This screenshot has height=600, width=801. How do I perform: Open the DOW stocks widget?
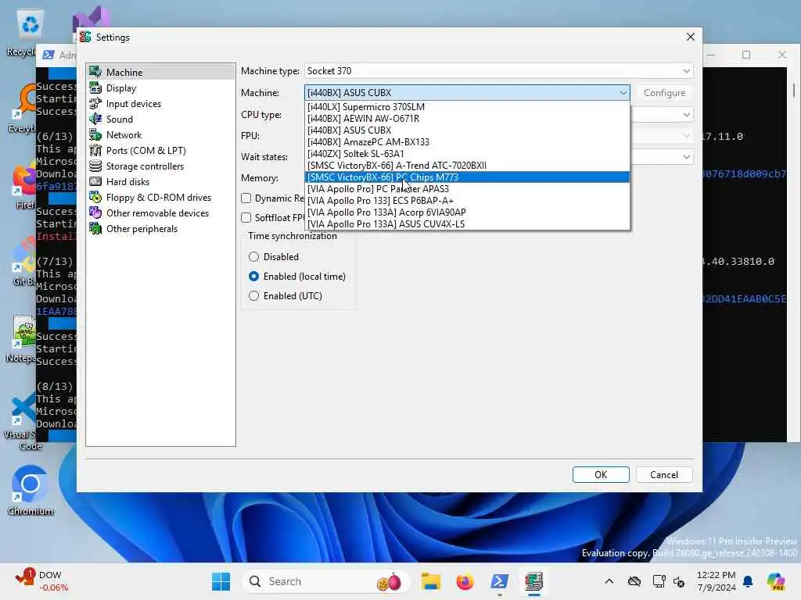coord(42,581)
